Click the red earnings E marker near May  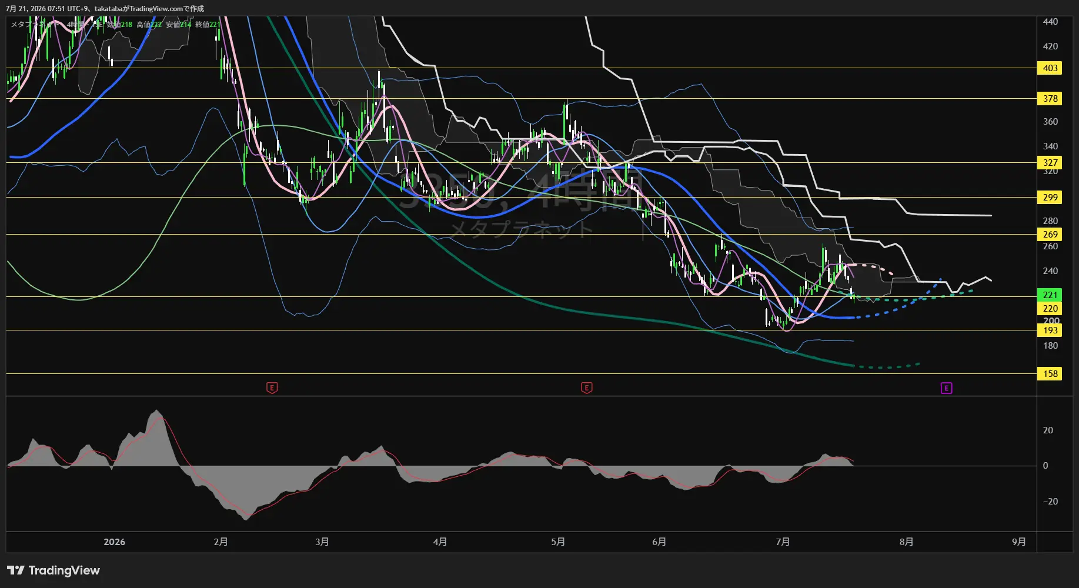click(x=586, y=387)
